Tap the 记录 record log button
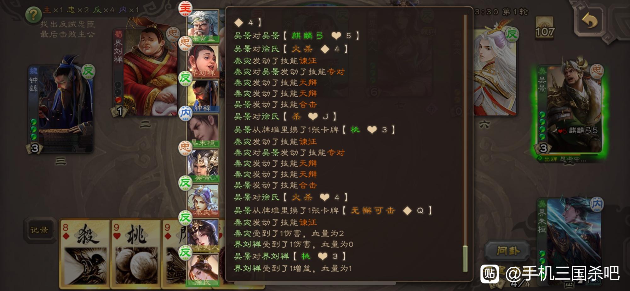Screen dimensions: 630x291 coord(39,230)
